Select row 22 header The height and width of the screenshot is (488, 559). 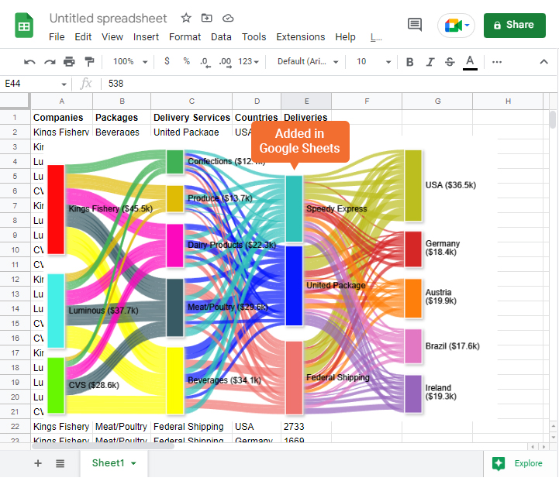tap(15, 426)
